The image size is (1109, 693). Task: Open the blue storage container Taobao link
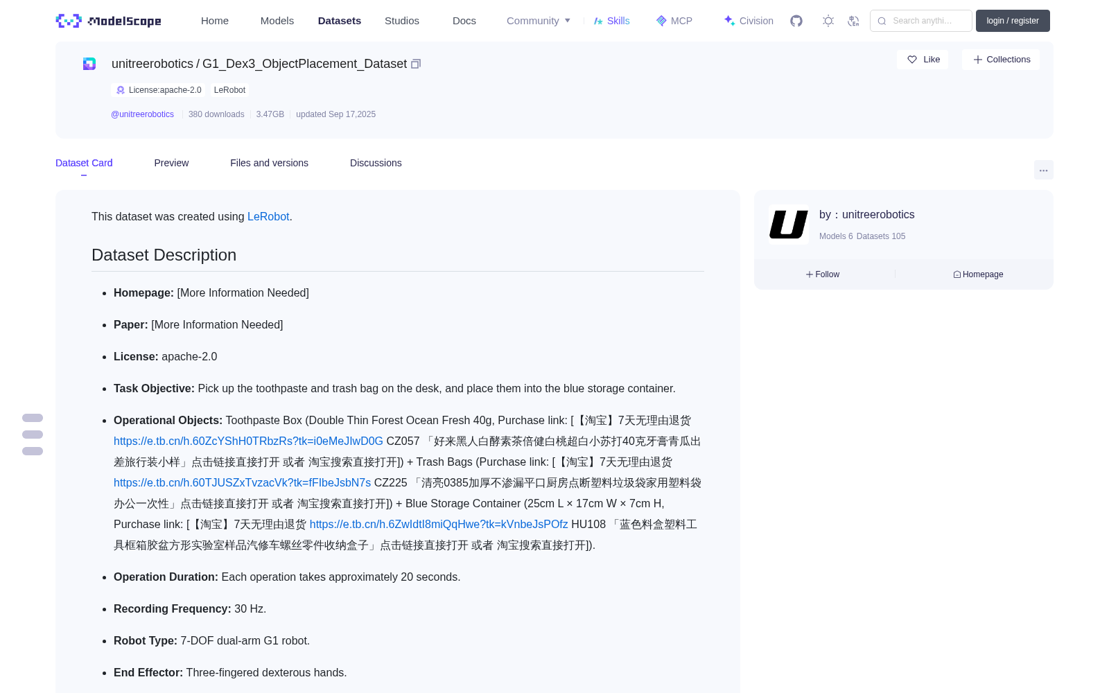(439, 525)
